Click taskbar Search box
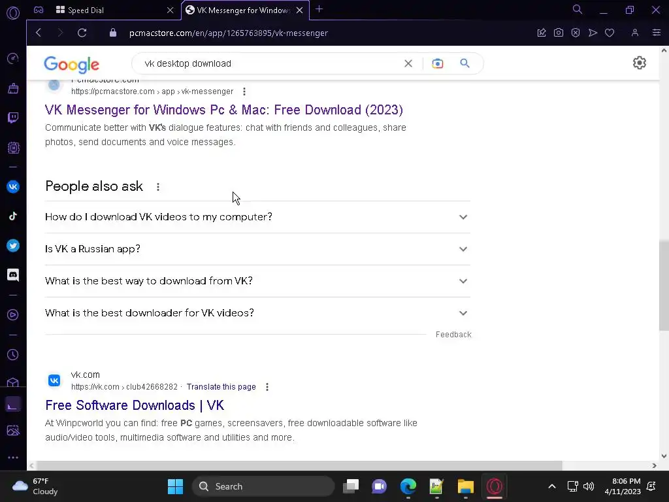 tap(263, 486)
